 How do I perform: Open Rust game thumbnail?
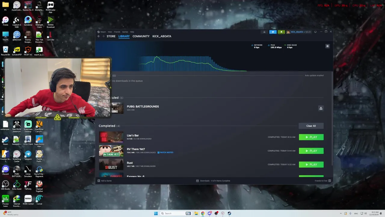coord(111,165)
